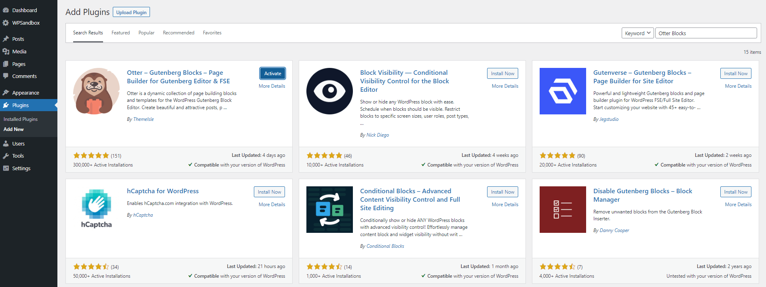Open More Details for Gutenverse plugin
The height and width of the screenshot is (287, 766).
738,86
